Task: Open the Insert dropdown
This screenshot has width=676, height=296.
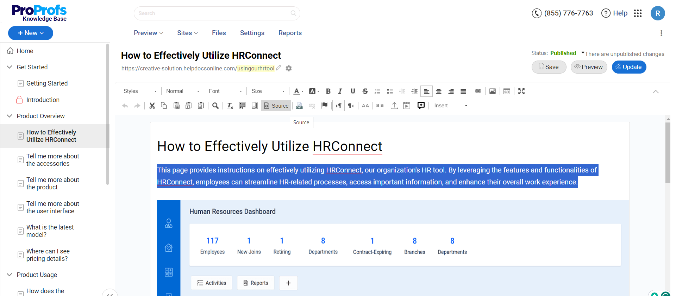Action: 451,106
